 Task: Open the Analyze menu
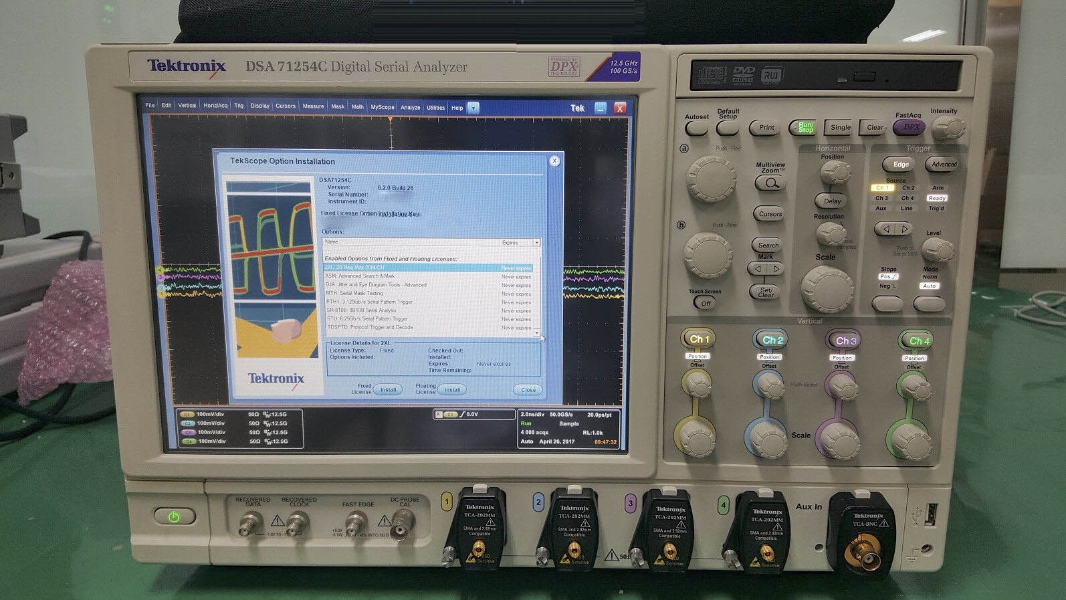pyautogui.click(x=411, y=107)
